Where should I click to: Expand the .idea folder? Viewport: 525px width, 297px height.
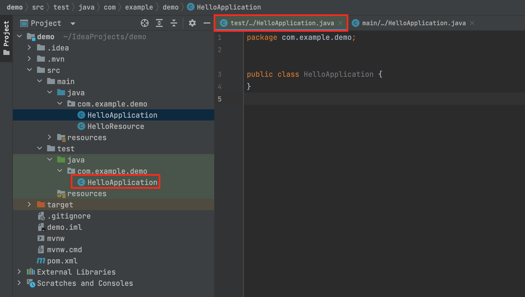pos(29,47)
